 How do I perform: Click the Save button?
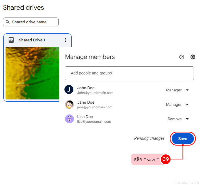pos(183,139)
